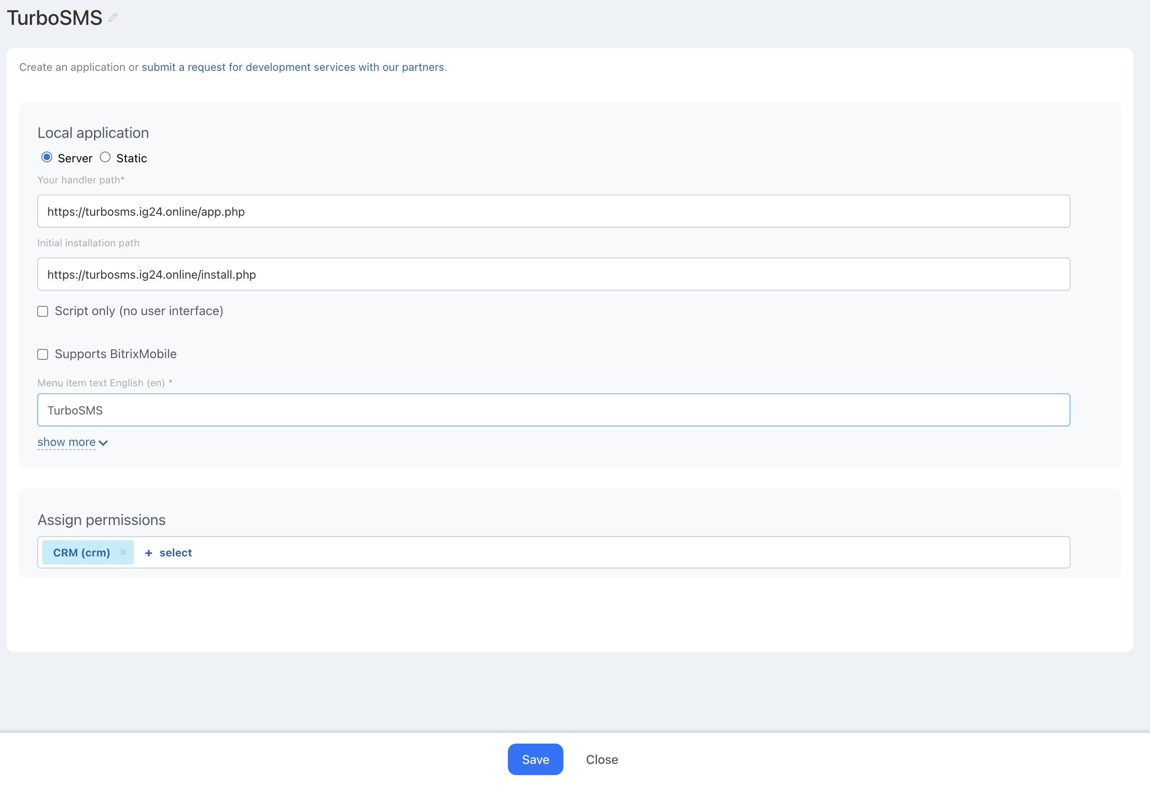Click the Save button
The image size is (1150, 785).
point(535,759)
